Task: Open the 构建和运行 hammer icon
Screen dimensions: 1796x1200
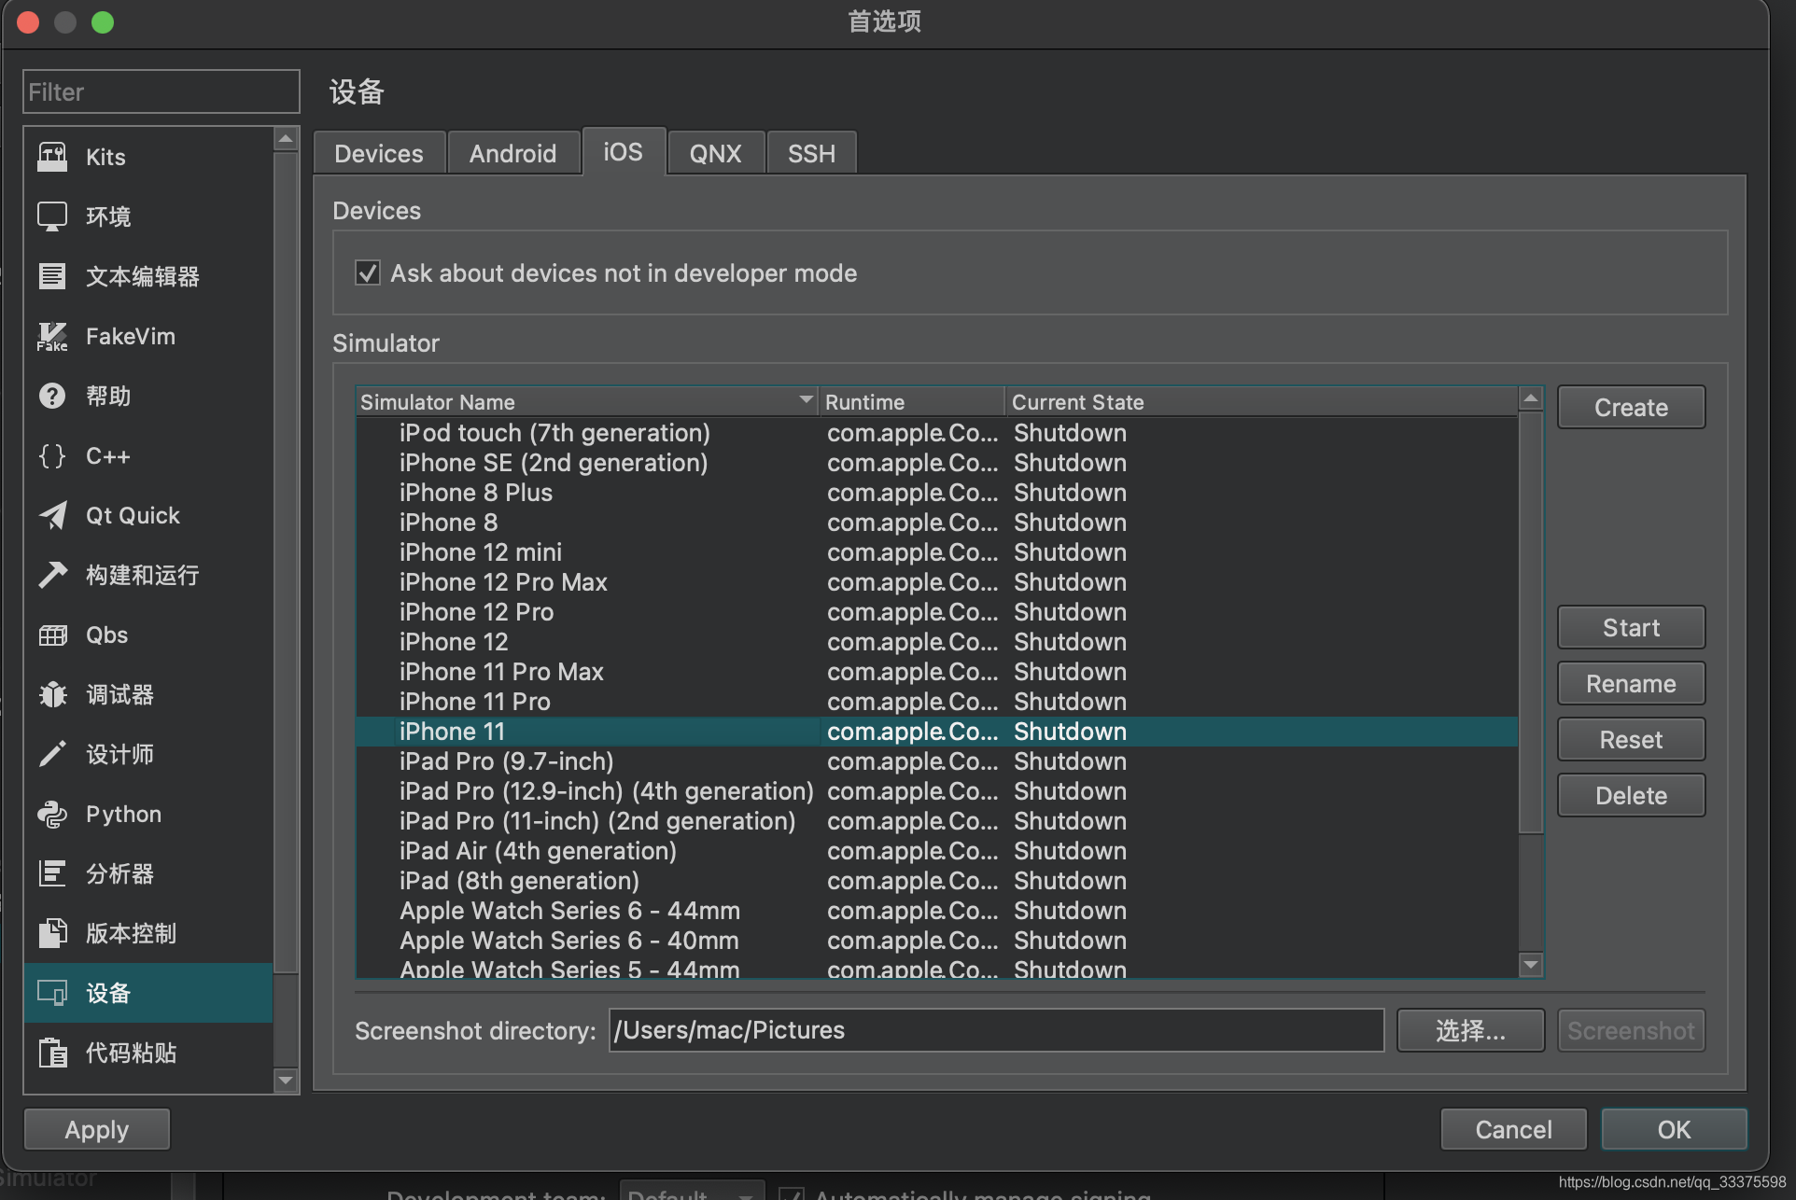Action: point(52,575)
